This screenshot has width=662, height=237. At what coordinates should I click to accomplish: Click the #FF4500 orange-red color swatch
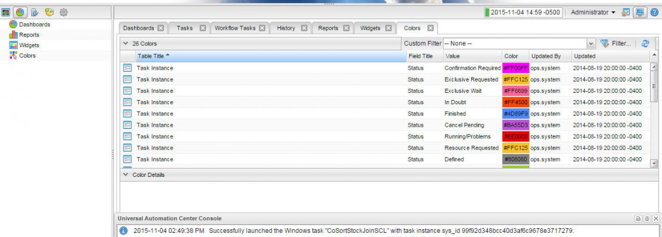pyautogui.click(x=515, y=102)
